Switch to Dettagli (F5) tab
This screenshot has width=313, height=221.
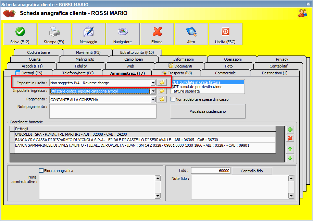click(x=28, y=73)
